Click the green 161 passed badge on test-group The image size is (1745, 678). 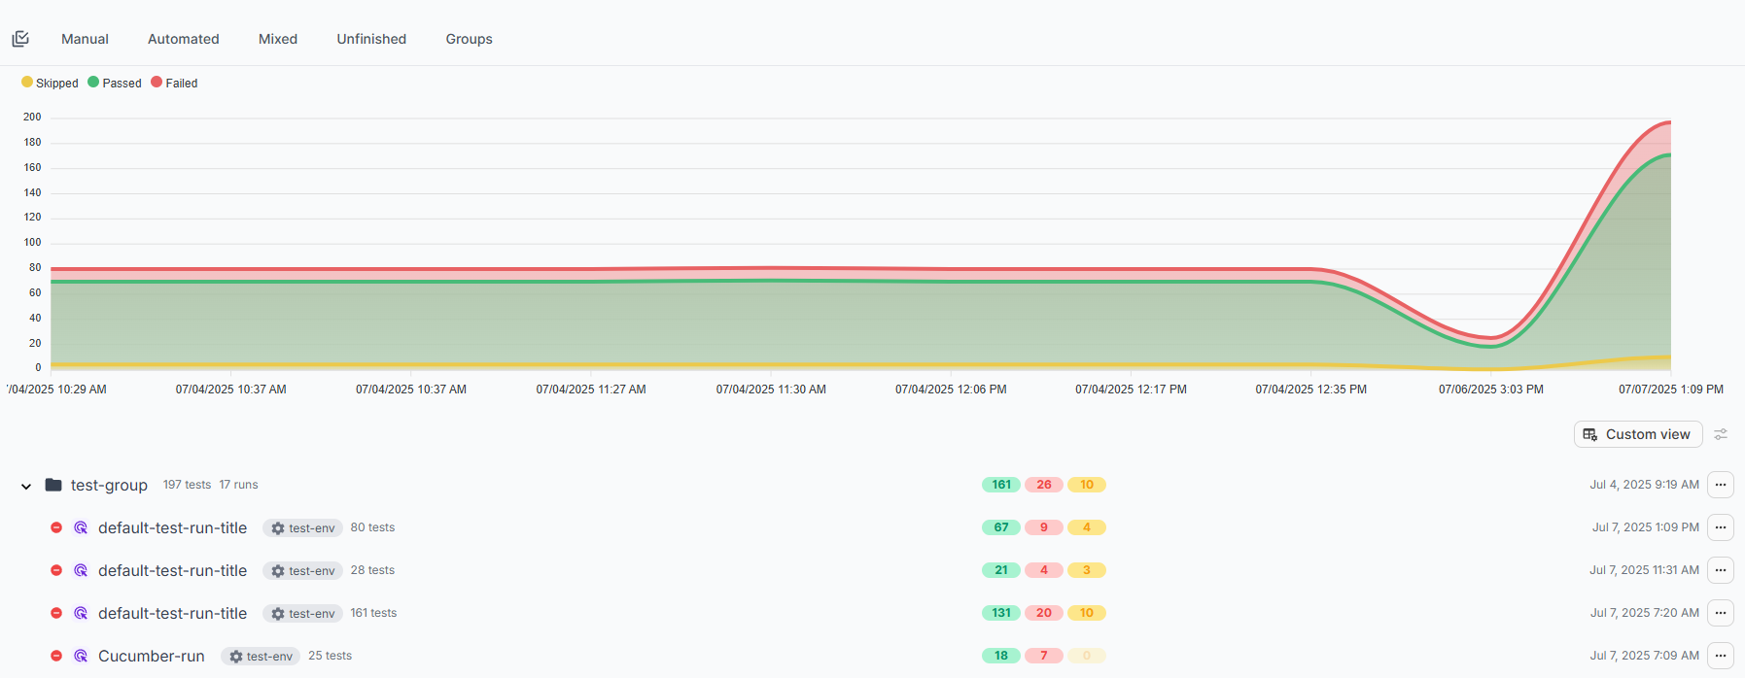pos(1000,485)
